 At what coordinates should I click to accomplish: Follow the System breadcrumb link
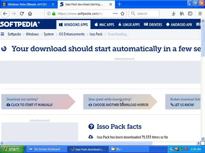49,34
